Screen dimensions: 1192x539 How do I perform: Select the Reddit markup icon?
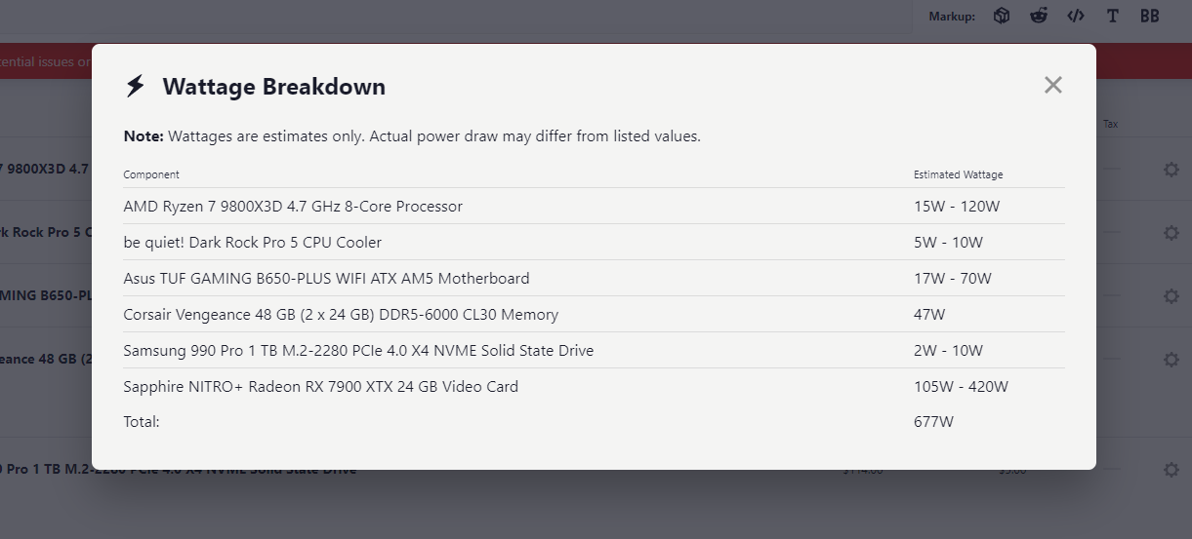click(x=1039, y=16)
